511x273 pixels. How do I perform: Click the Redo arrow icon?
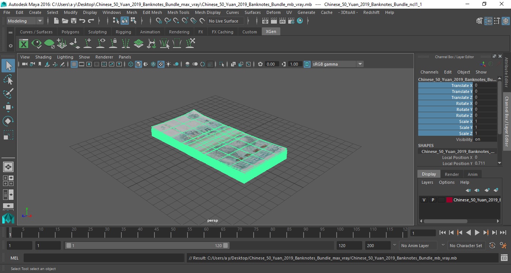point(91,21)
